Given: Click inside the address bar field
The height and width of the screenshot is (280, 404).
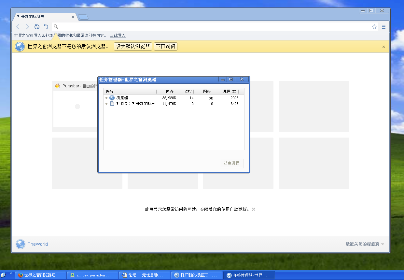Looking at the screenshot, I should 212,27.
